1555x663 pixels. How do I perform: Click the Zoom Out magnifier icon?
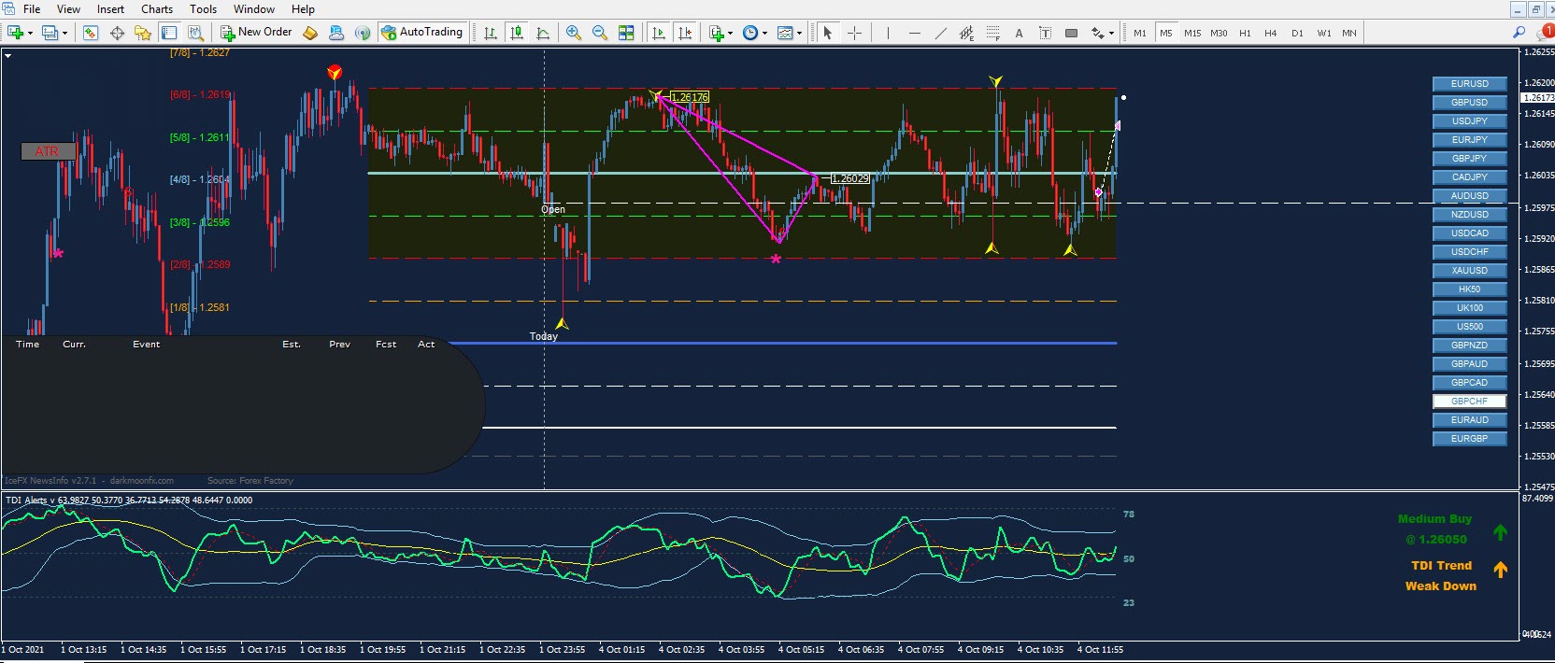(x=599, y=33)
